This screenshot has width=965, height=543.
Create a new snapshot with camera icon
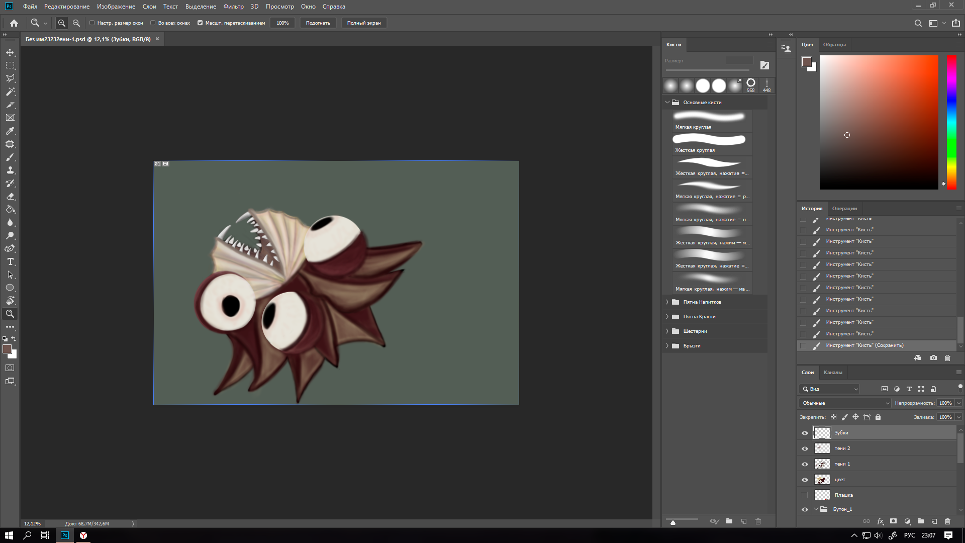tap(933, 358)
